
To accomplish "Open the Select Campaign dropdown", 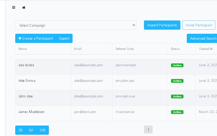I will [76, 25].
